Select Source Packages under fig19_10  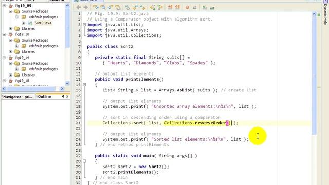point(35,40)
